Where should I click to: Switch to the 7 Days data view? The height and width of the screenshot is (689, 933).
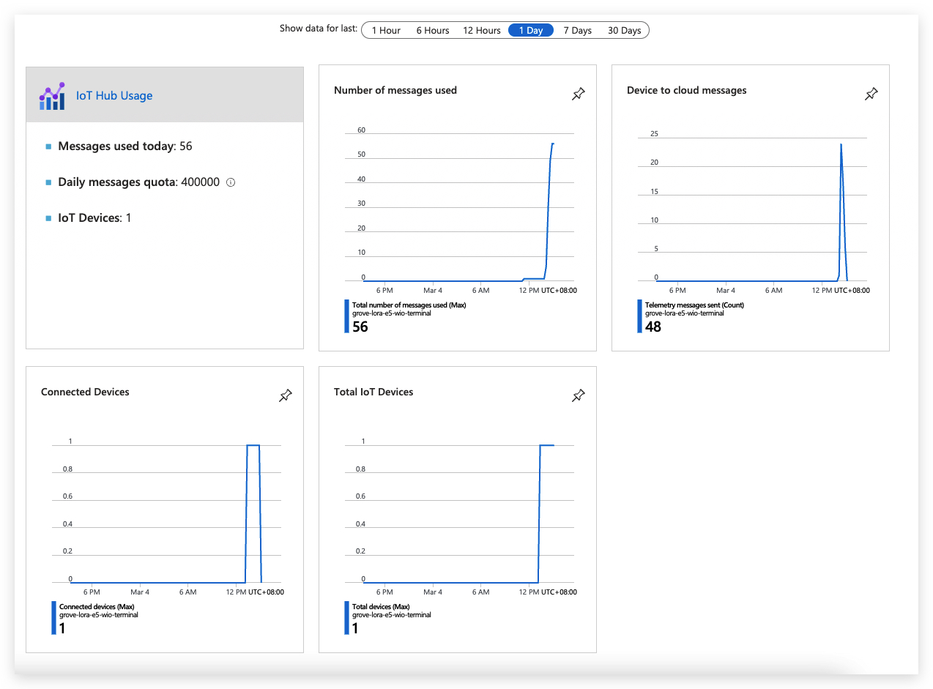coord(577,30)
